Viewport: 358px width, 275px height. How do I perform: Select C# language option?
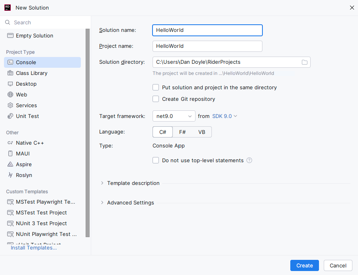162,132
